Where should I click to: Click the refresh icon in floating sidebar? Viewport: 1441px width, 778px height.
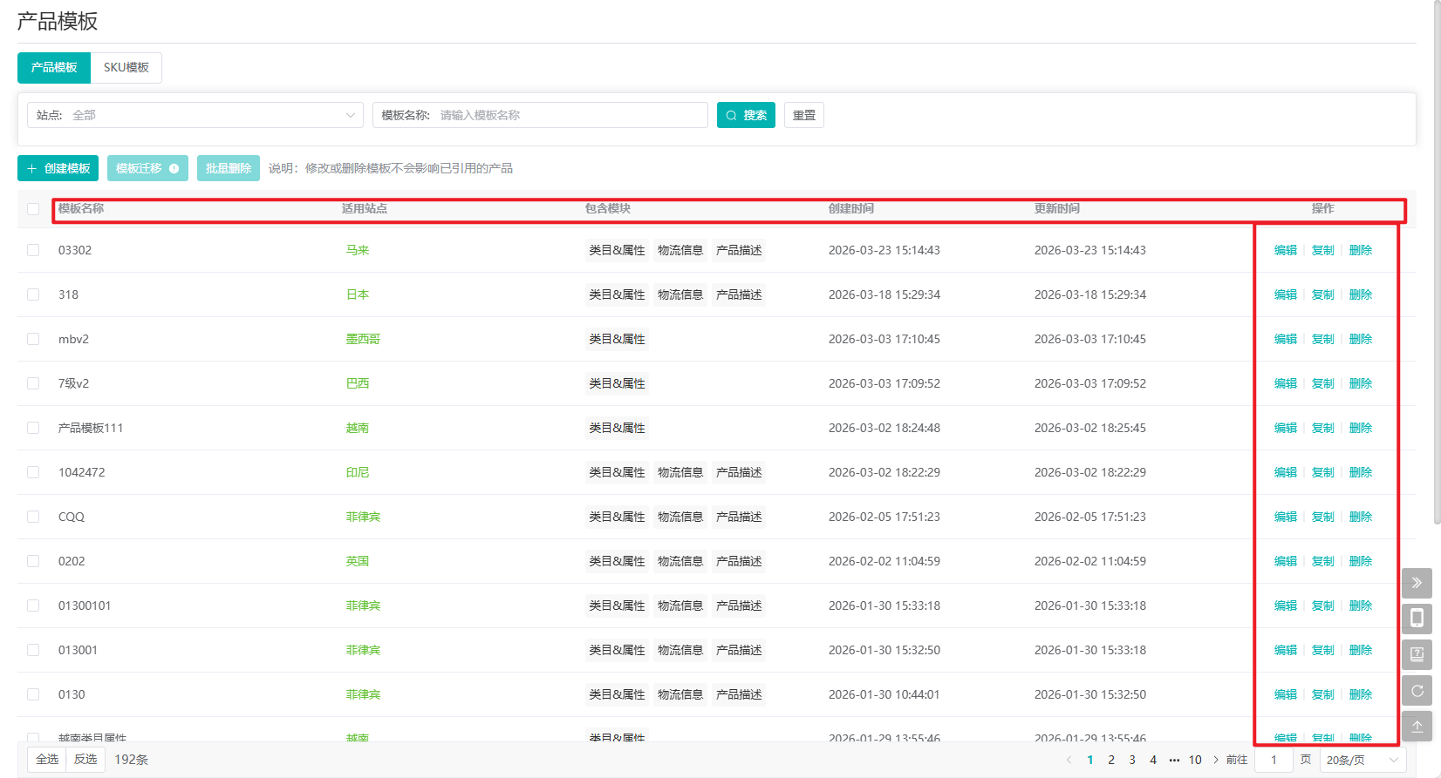[x=1417, y=691]
